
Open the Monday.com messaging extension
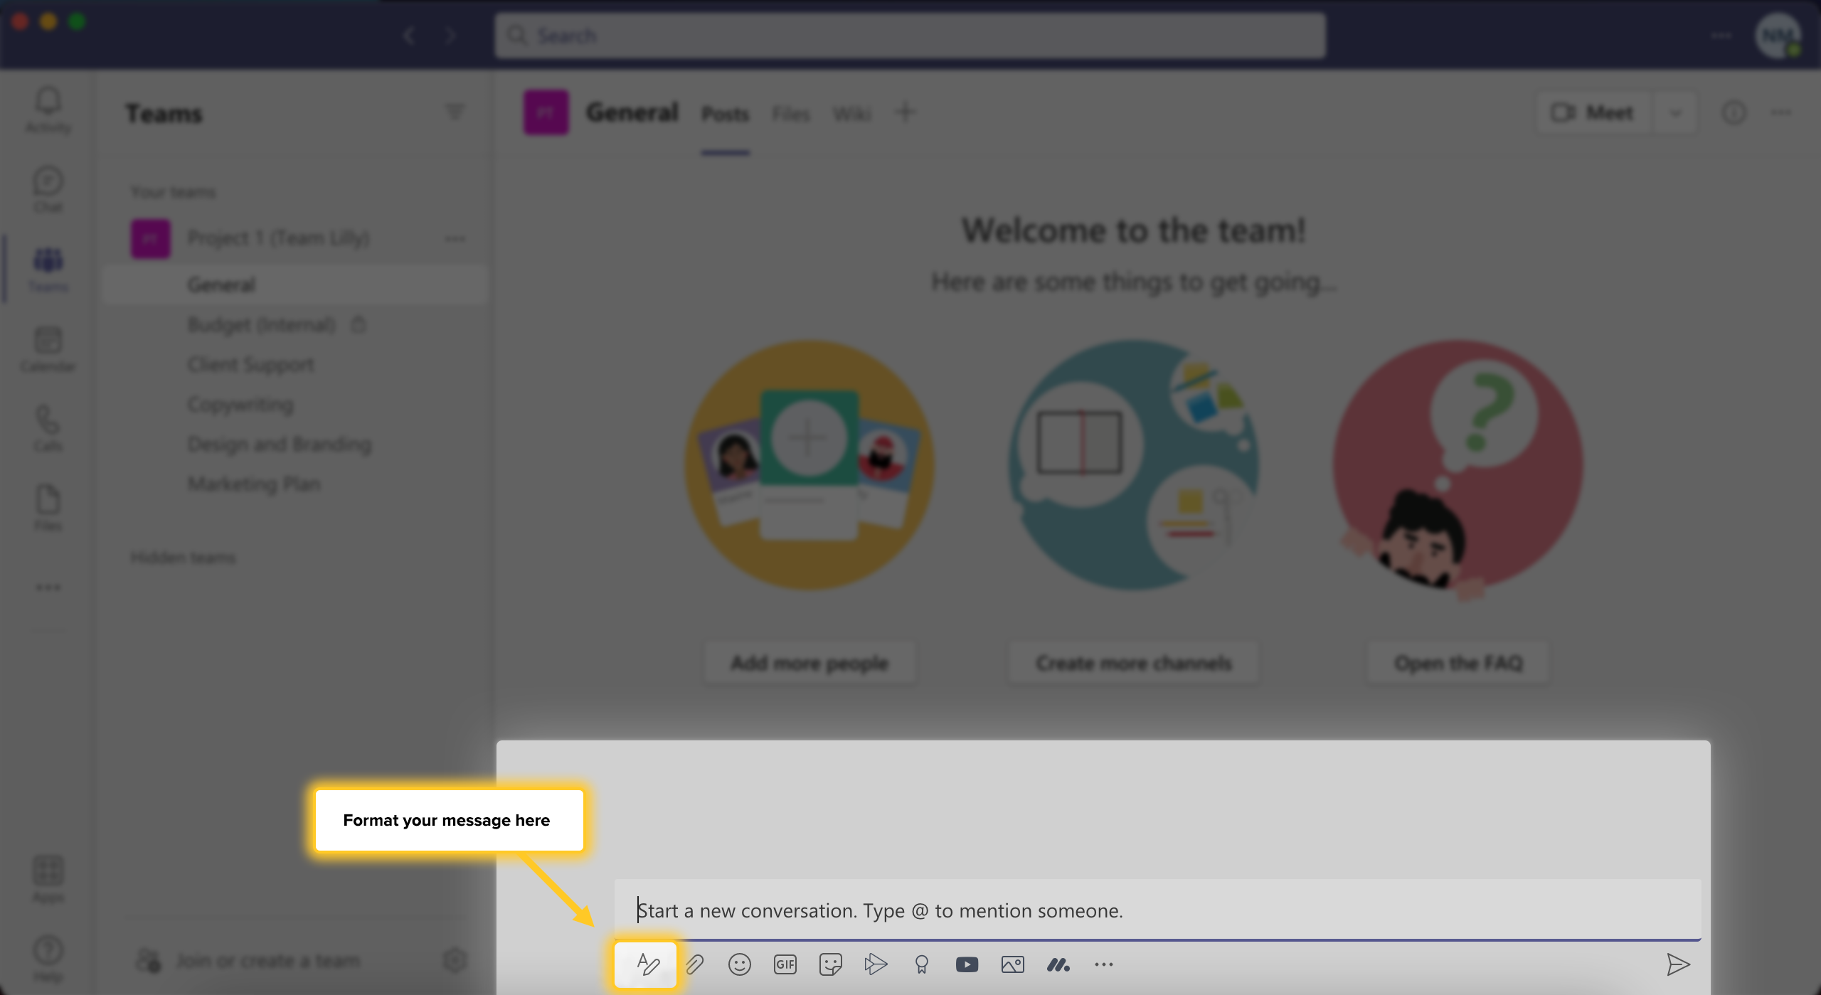coord(1058,964)
